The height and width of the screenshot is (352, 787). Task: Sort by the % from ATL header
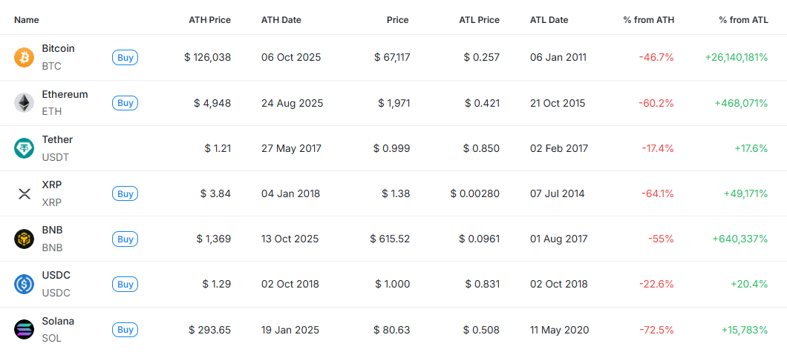[x=743, y=20]
